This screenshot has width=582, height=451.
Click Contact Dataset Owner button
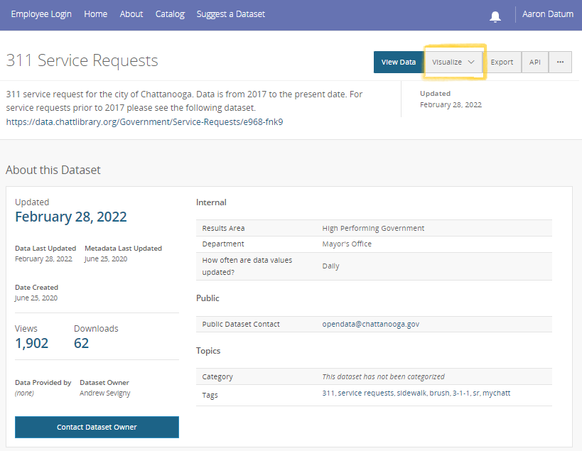tap(97, 427)
